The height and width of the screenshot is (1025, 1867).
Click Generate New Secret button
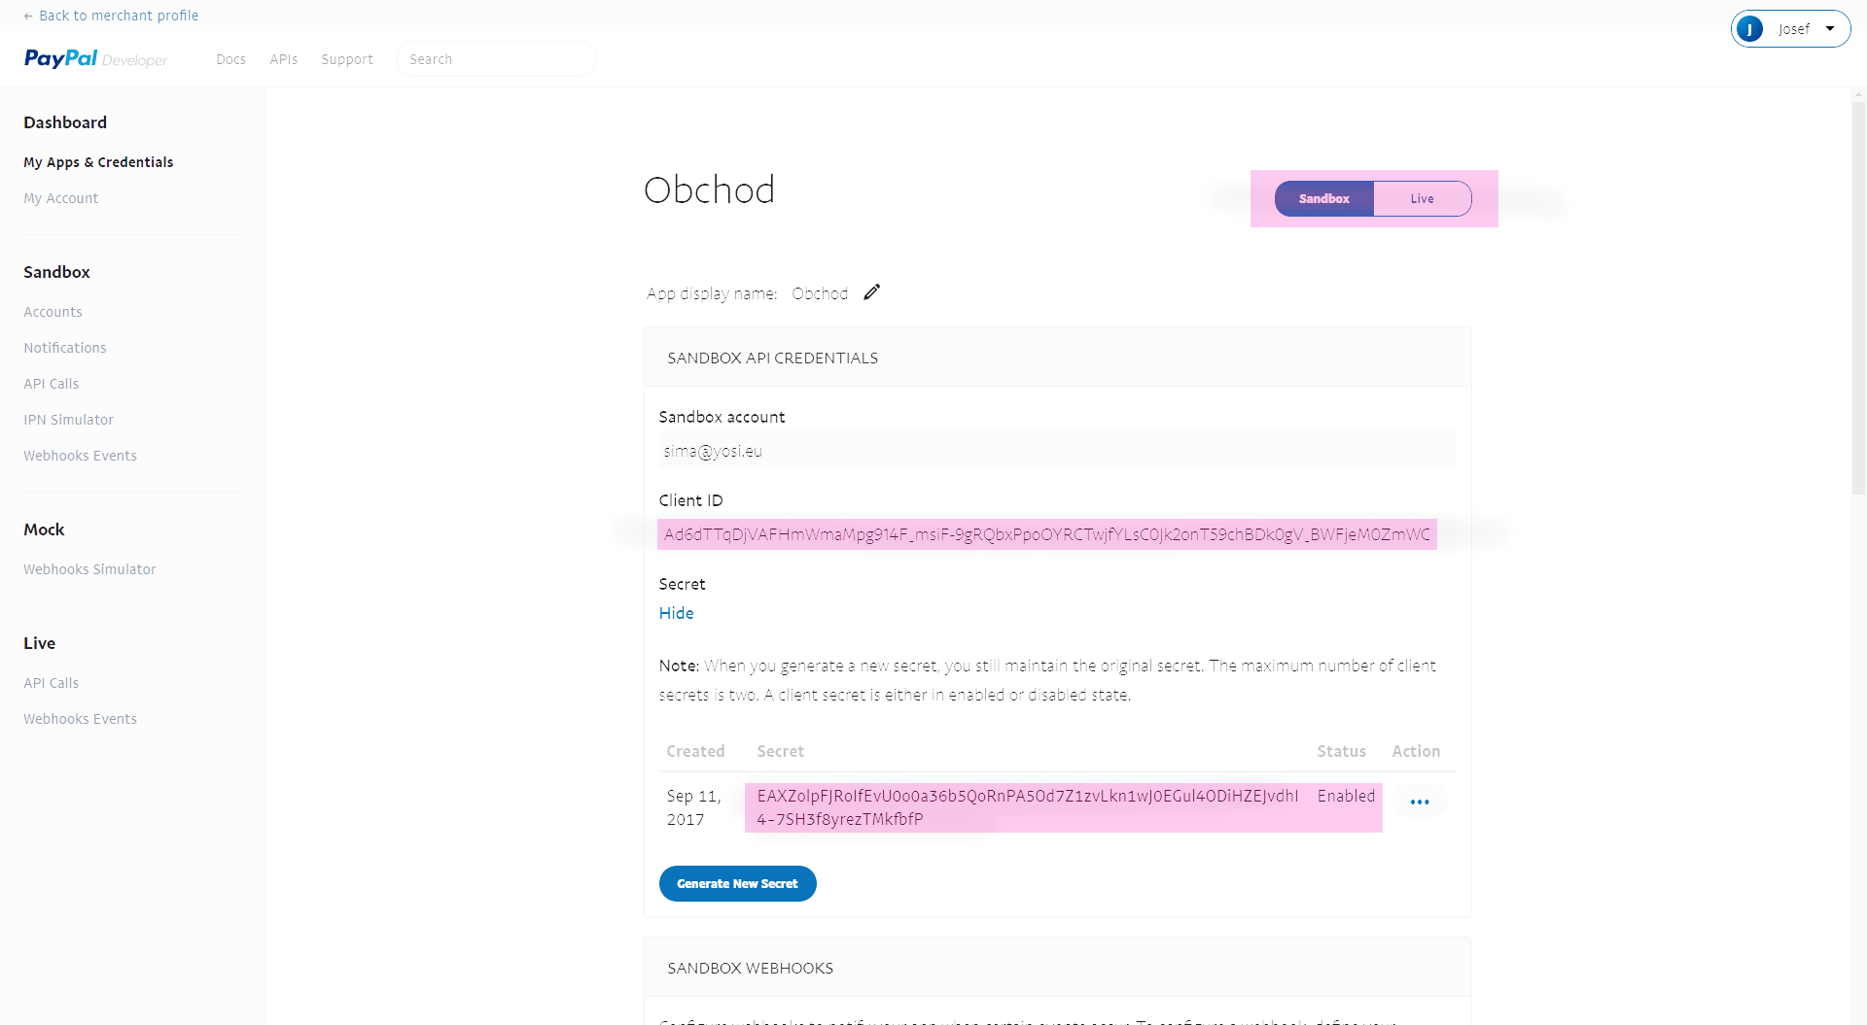coord(738,883)
